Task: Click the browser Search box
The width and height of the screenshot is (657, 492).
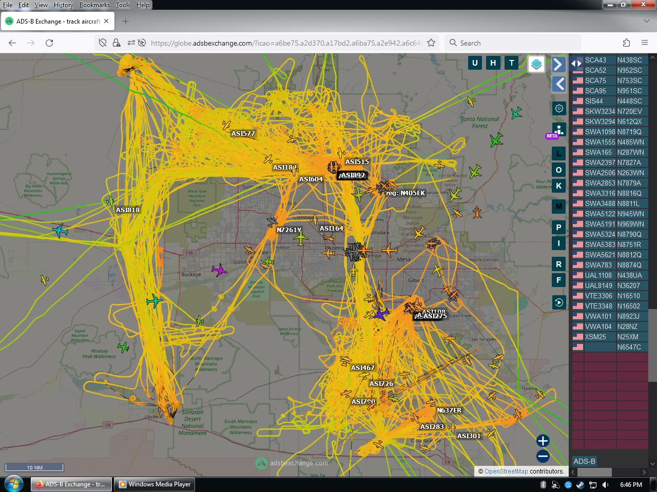Action: coord(513,43)
